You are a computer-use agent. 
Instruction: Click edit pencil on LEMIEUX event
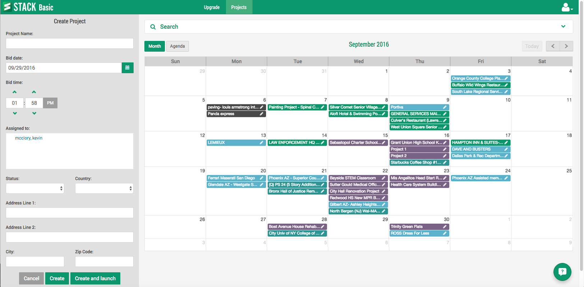pyautogui.click(x=261, y=143)
